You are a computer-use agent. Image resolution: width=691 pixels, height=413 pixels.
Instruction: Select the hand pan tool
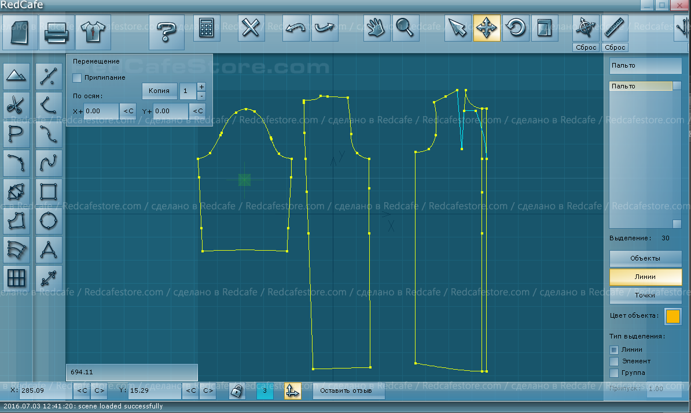pos(376,28)
